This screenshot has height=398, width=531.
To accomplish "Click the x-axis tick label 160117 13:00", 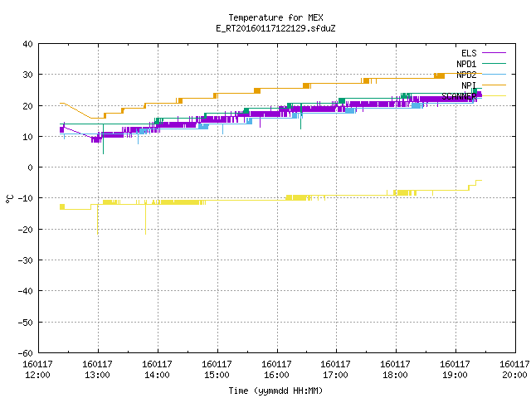I will pos(98,369).
